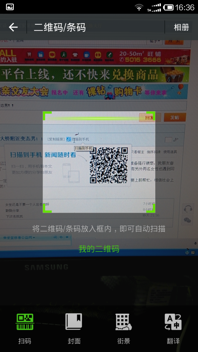Tap the cellular signal bars icon
Image resolution: width=198 pixels, height=352 pixels.
tap(154, 7)
